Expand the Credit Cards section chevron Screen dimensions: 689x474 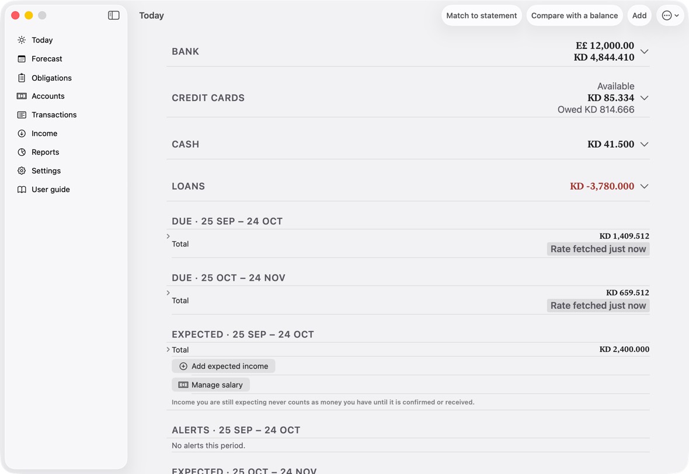[644, 97]
